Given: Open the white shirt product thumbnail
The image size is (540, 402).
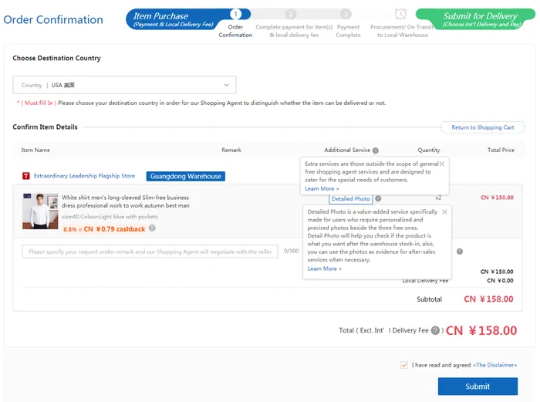Looking at the screenshot, I should pyautogui.click(x=40, y=211).
